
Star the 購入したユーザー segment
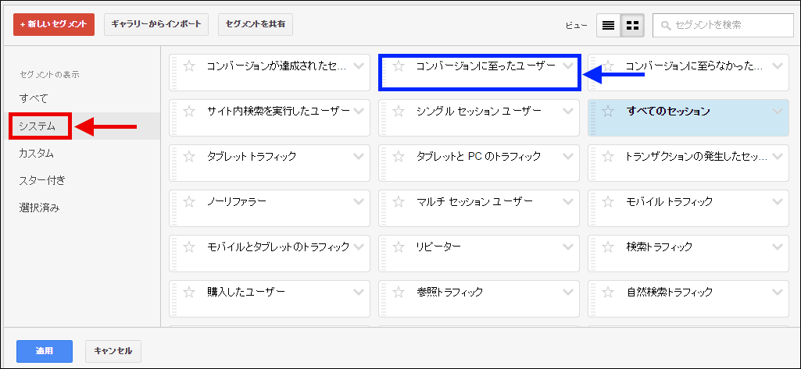(x=189, y=293)
